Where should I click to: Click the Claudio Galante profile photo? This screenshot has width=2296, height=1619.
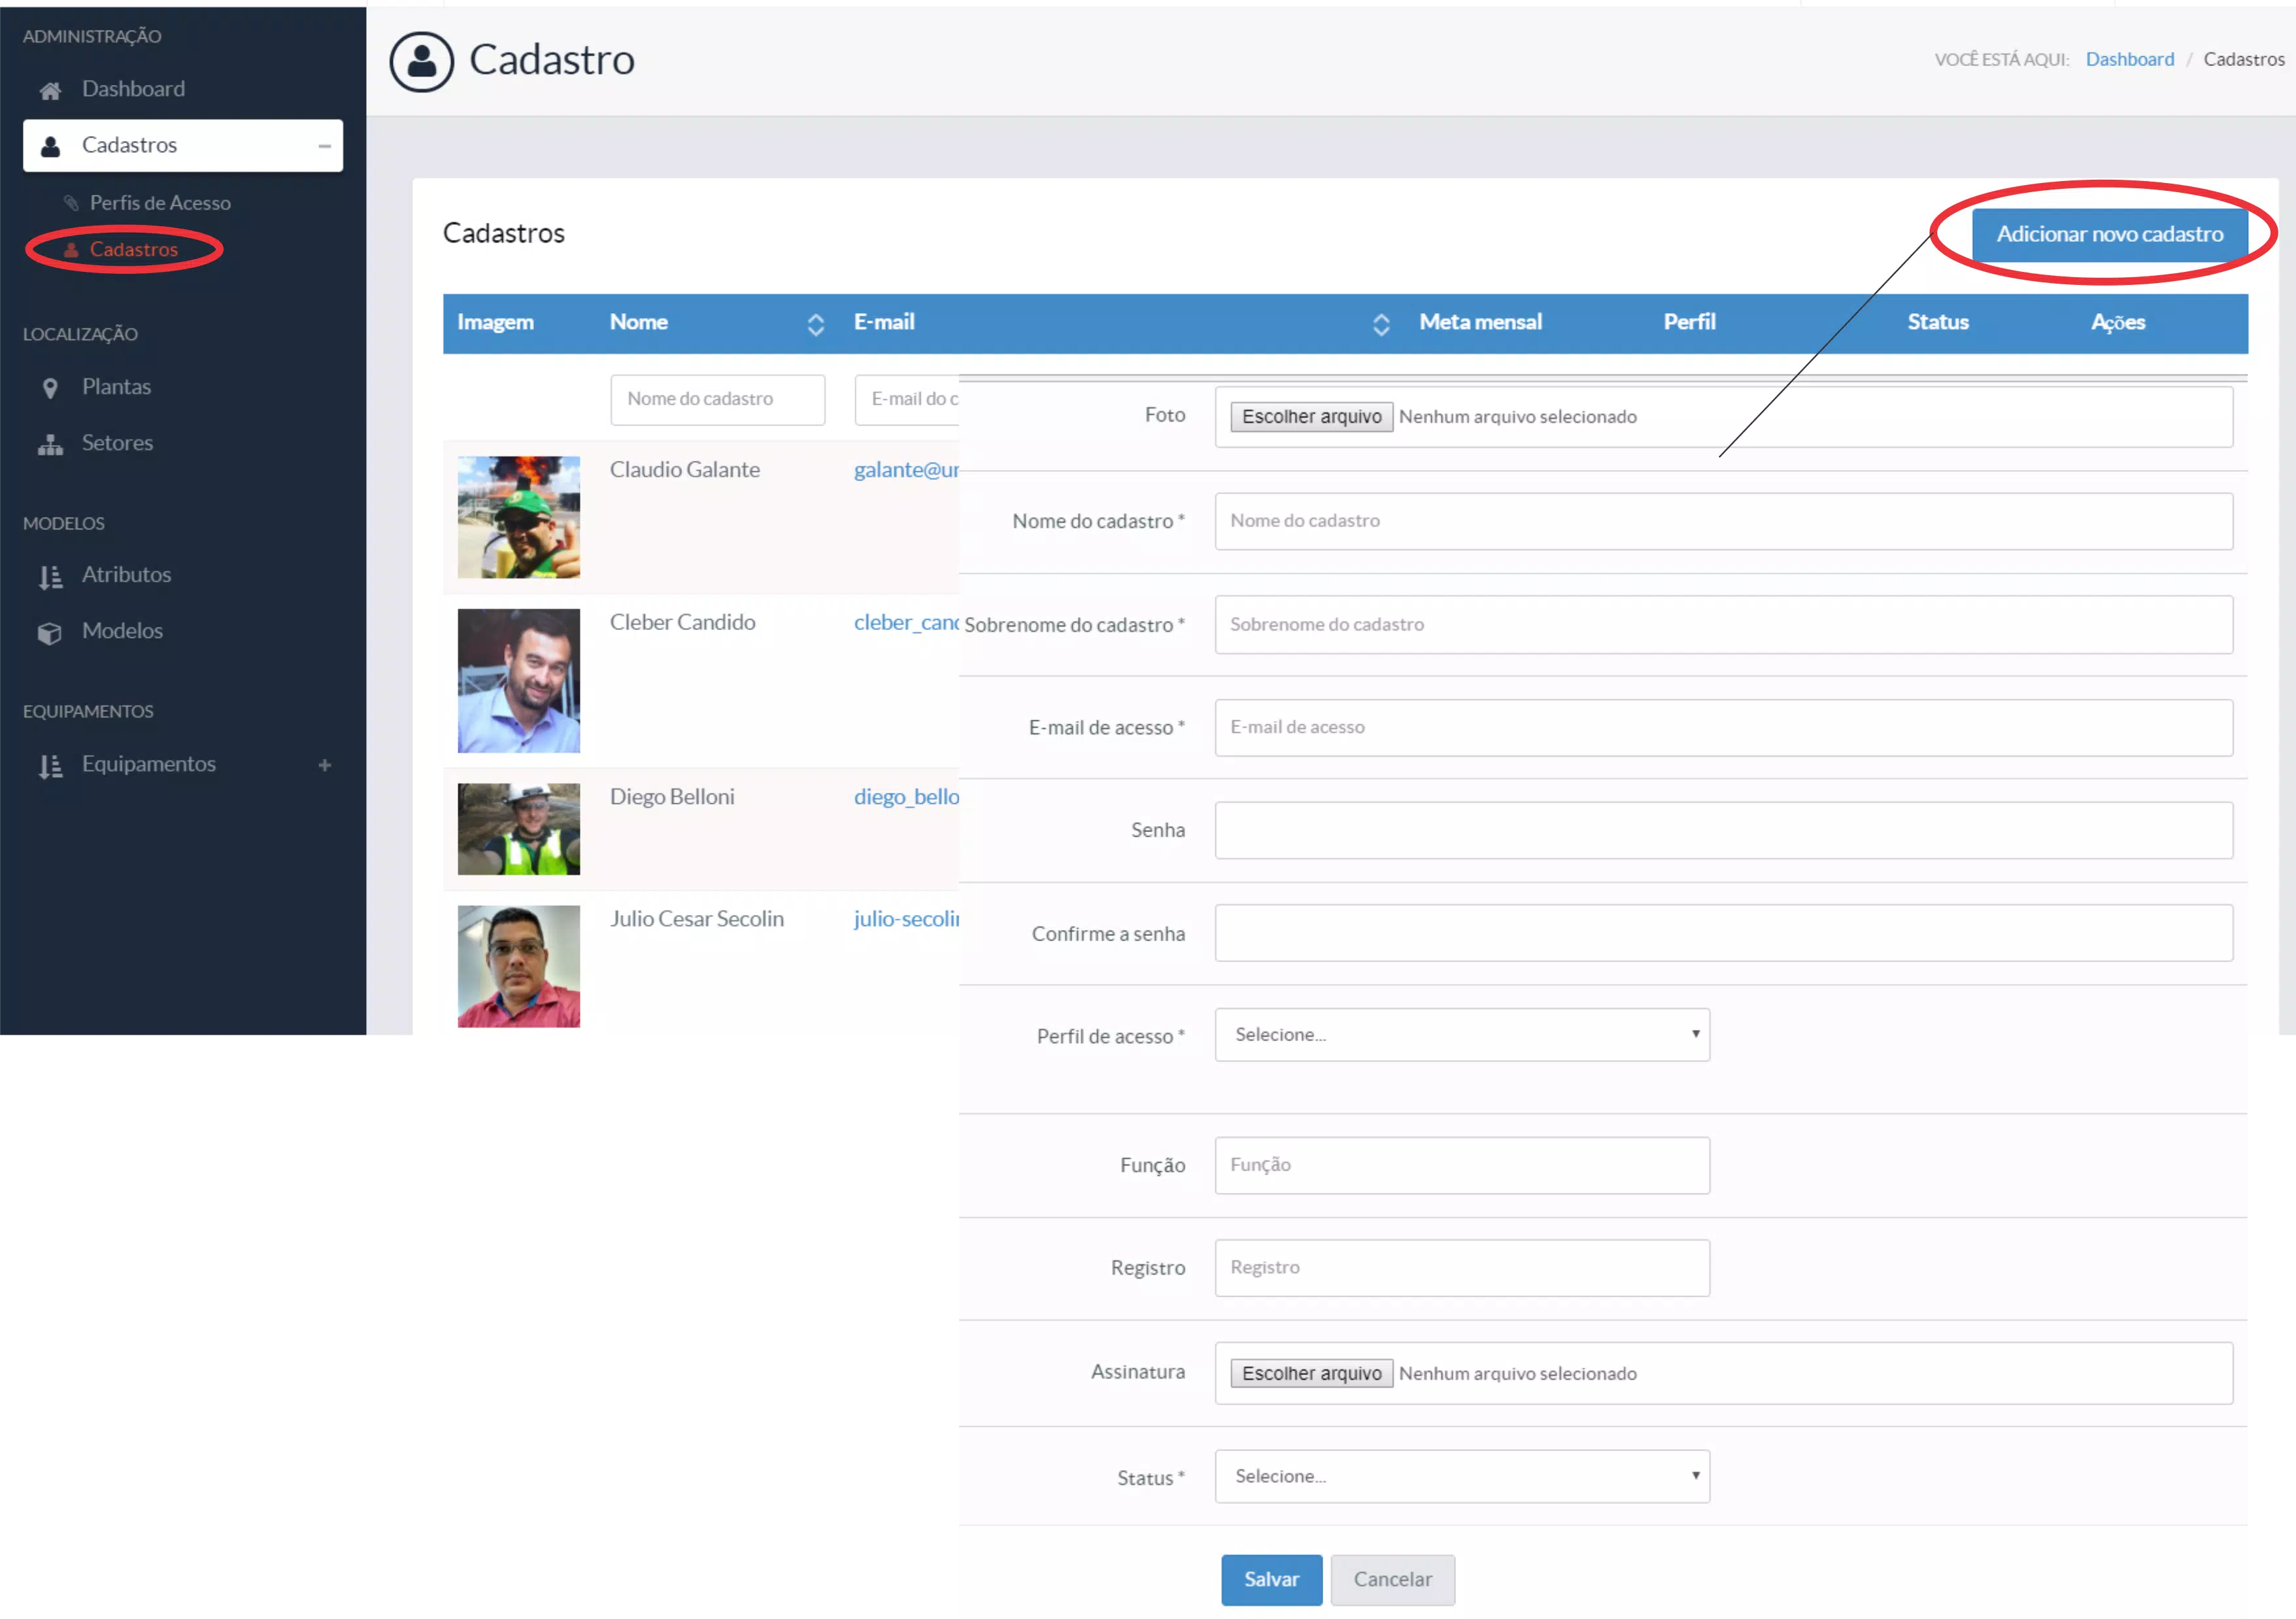tap(518, 517)
